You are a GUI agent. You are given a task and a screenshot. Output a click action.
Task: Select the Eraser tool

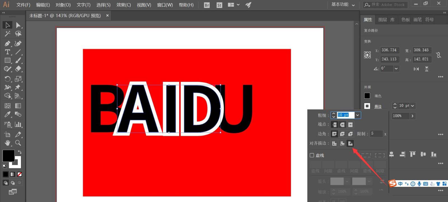18,69
